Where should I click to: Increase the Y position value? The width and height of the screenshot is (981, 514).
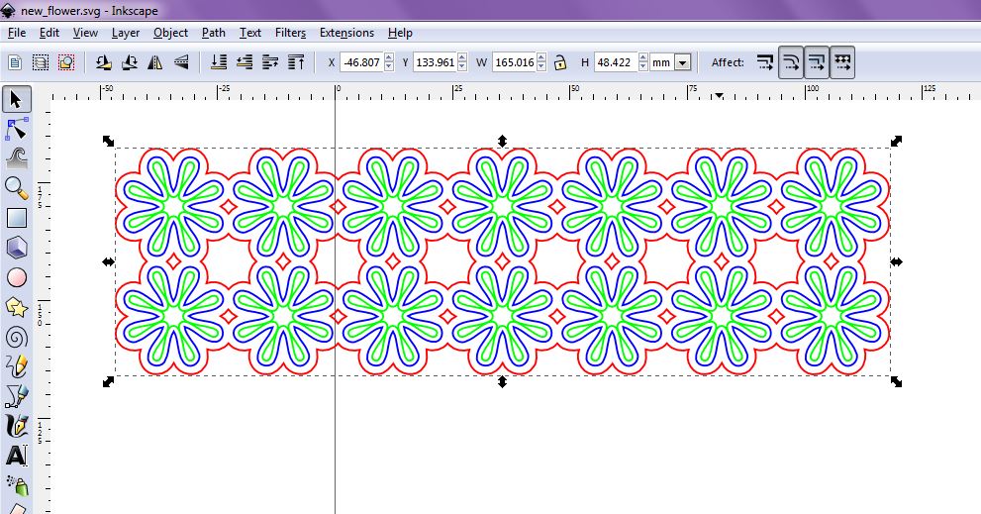(462, 57)
